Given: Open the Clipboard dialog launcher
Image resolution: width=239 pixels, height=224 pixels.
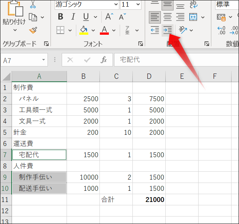Looking at the screenshot, I should pos(46,44).
